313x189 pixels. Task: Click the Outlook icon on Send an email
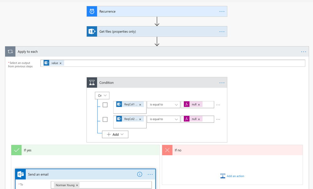click(x=21, y=174)
